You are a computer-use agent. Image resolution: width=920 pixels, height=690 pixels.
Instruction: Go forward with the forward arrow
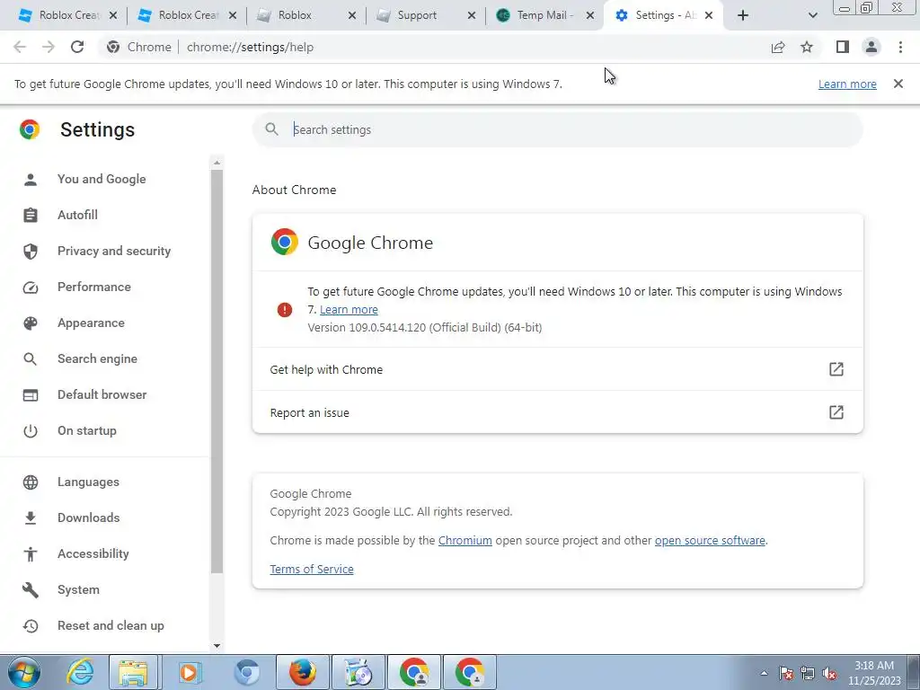[x=49, y=47]
